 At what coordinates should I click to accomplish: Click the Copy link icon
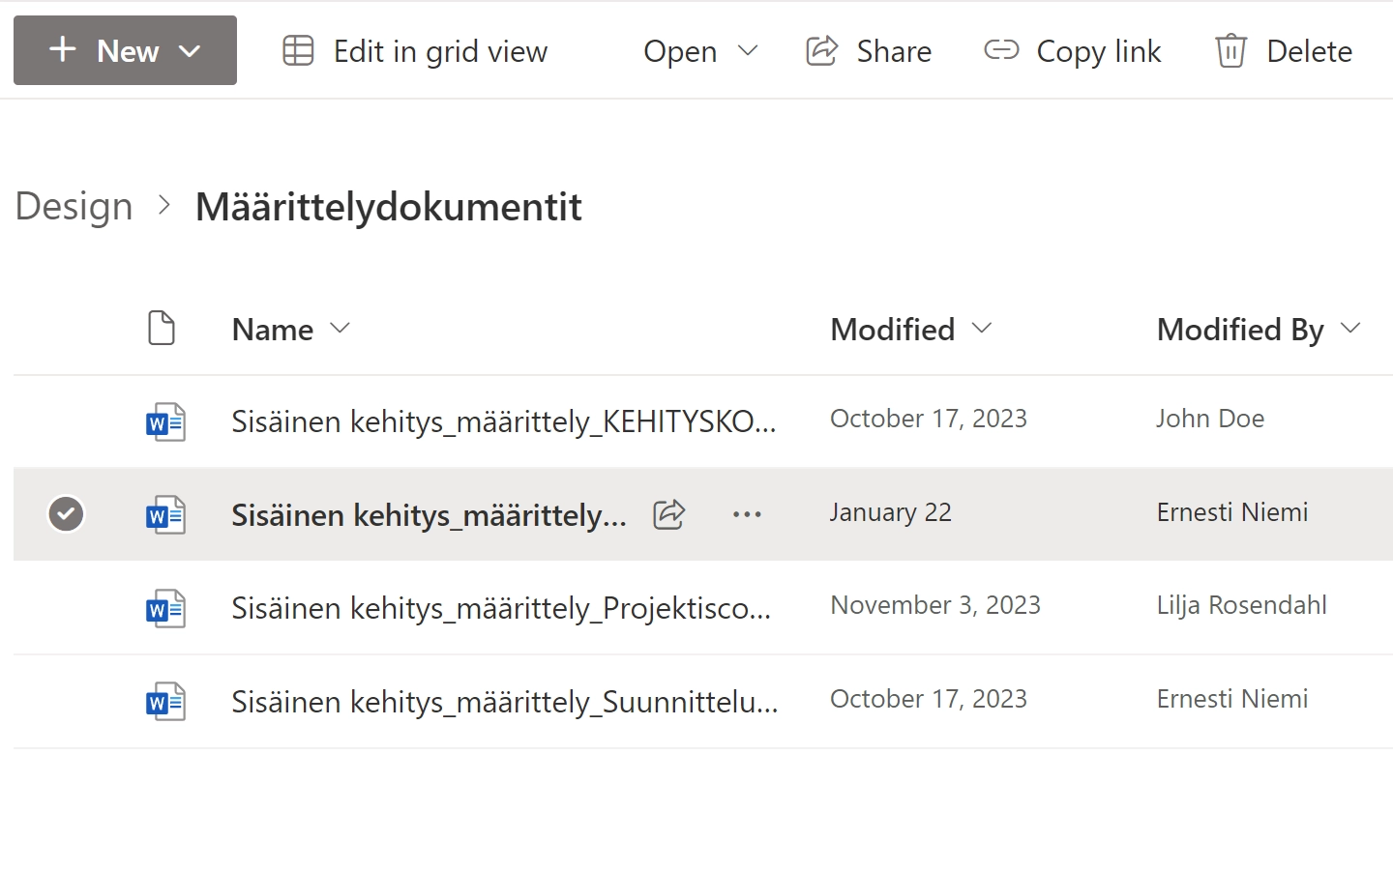[x=1001, y=50]
